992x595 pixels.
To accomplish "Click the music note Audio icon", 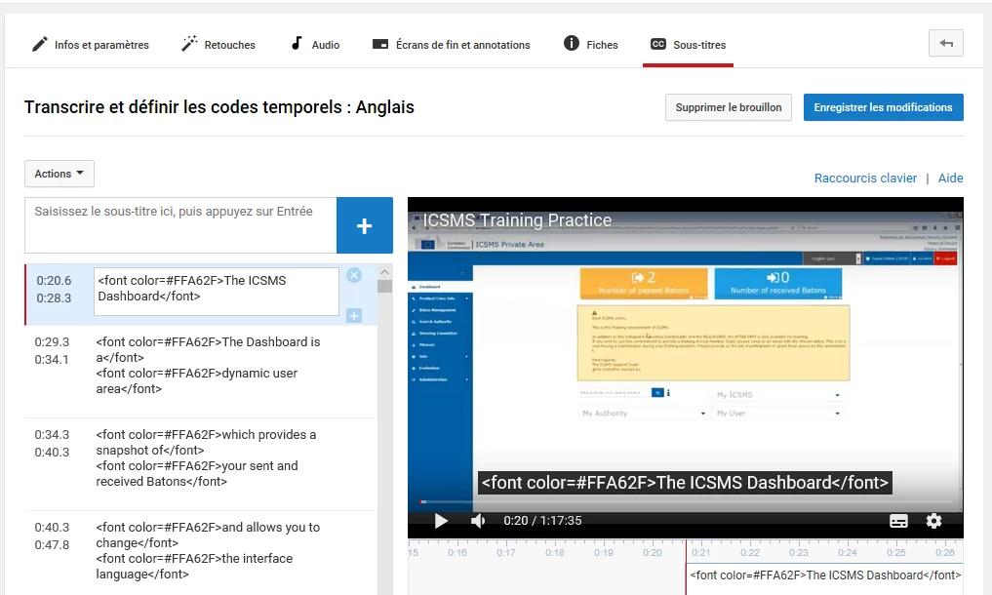I will [297, 43].
